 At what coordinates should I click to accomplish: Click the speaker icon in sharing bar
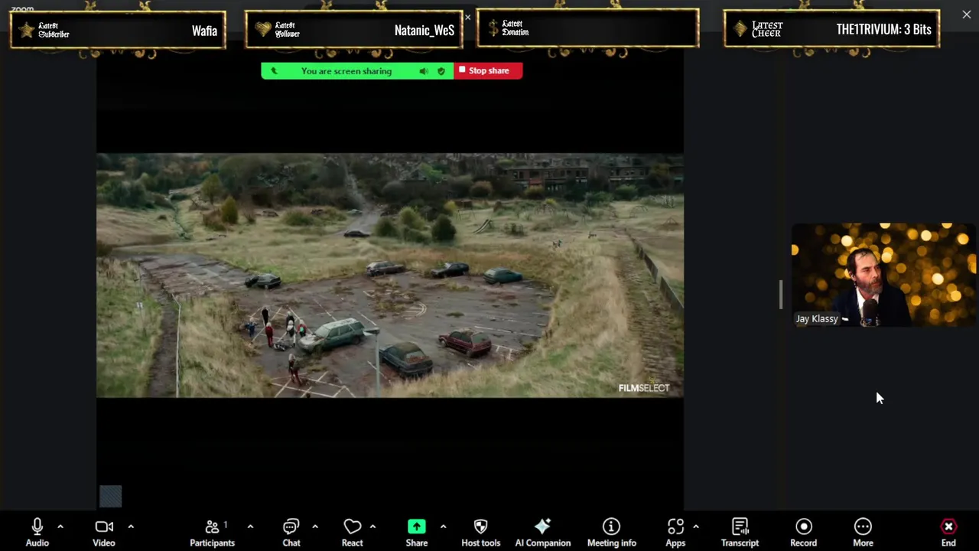[424, 71]
